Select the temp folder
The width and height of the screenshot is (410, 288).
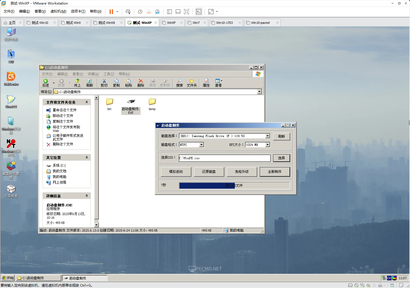(152, 104)
